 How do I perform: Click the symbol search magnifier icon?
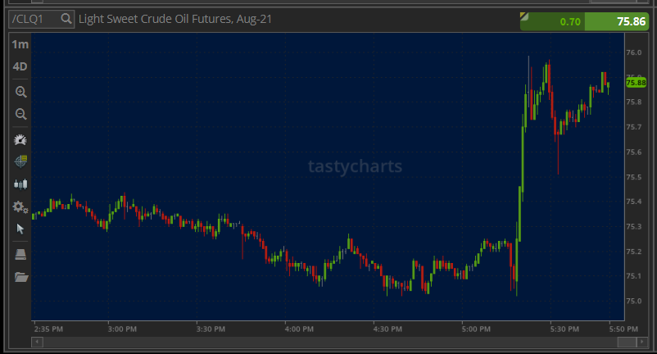[x=66, y=18]
